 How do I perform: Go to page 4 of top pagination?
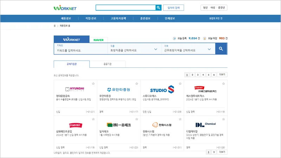click(x=203, y=75)
